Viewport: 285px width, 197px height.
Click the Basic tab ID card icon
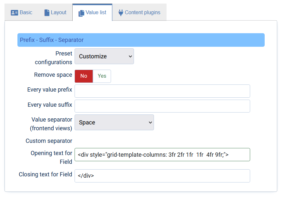click(x=14, y=13)
